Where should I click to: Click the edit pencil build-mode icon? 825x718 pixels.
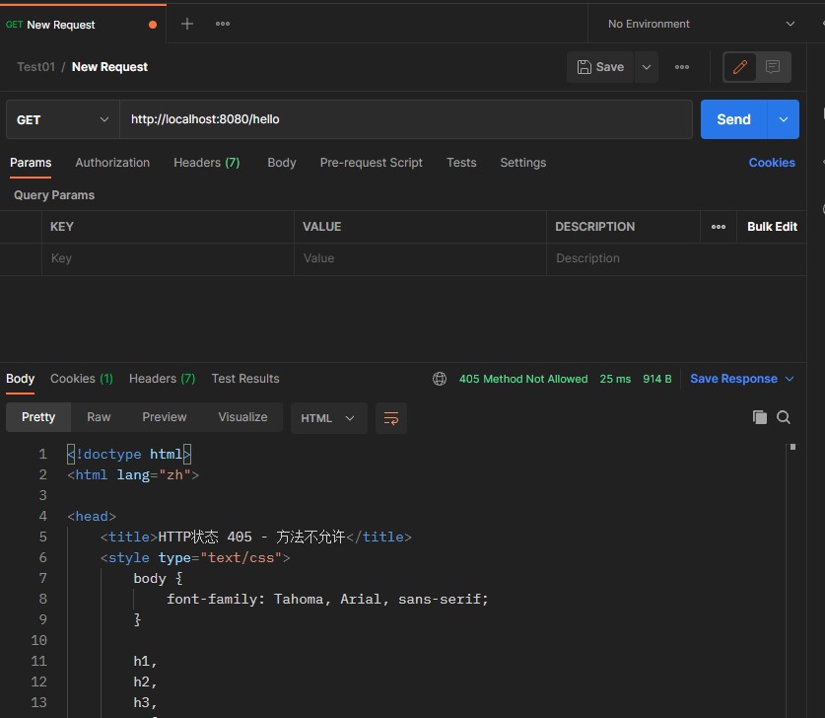pyautogui.click(x=739, y=67)
